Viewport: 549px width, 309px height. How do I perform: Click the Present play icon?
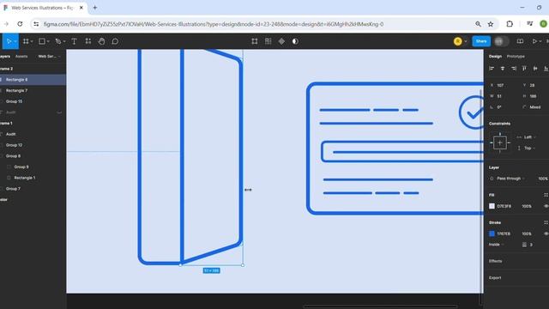pyautogui.click(x=534, y=41)
